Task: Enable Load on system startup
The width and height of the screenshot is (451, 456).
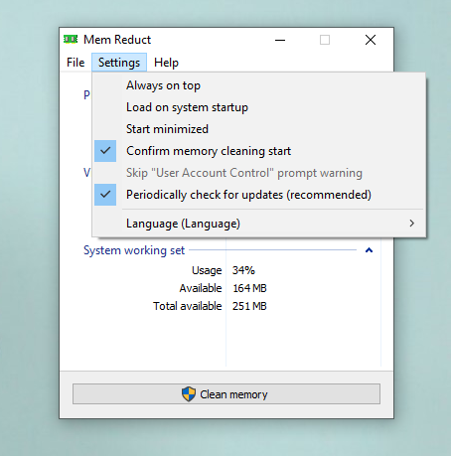Action: coord(259,107)
